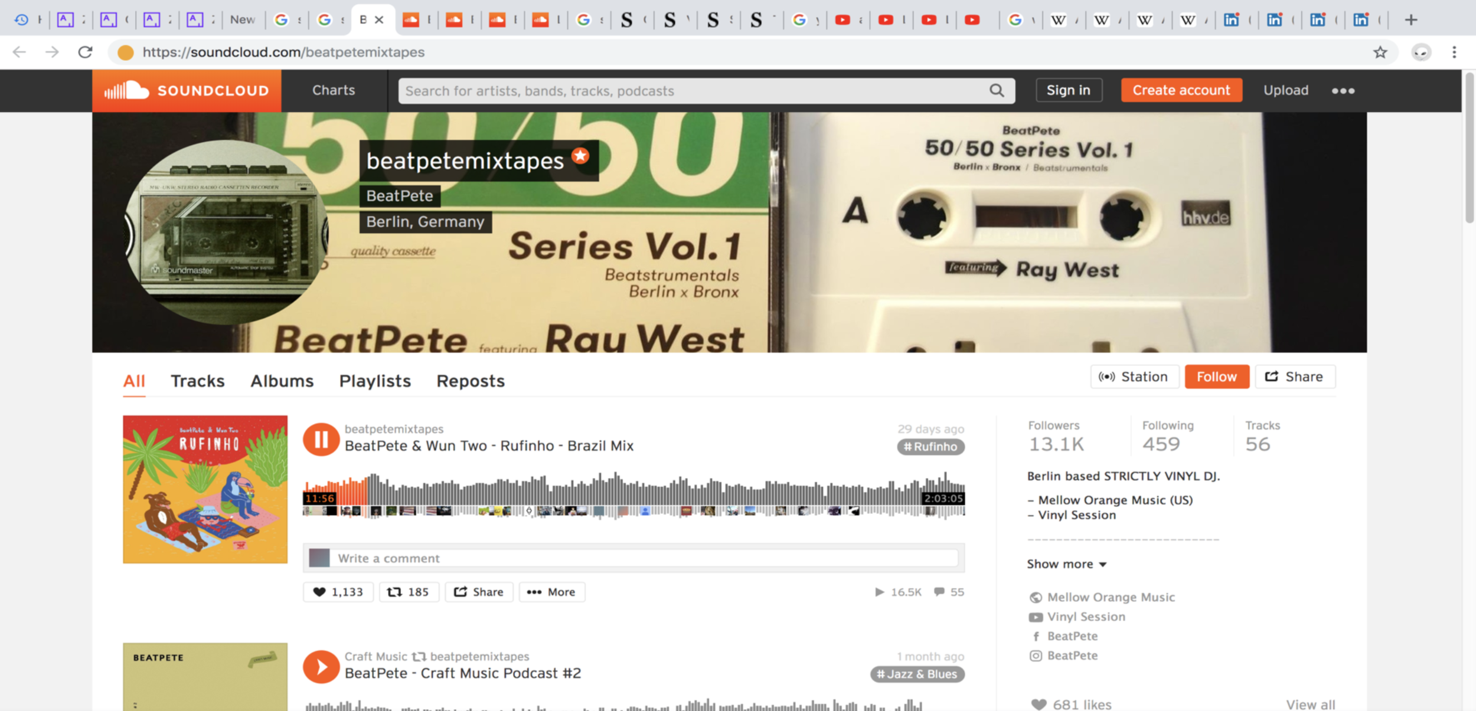Go forward in browser history
Screen dimensions: 1476x711
(52, 52)
